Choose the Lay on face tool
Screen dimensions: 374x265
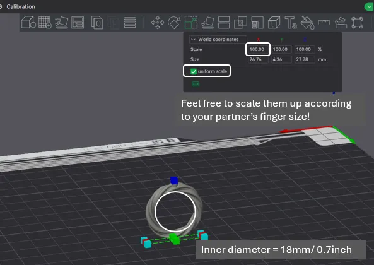tap(207, 23)
